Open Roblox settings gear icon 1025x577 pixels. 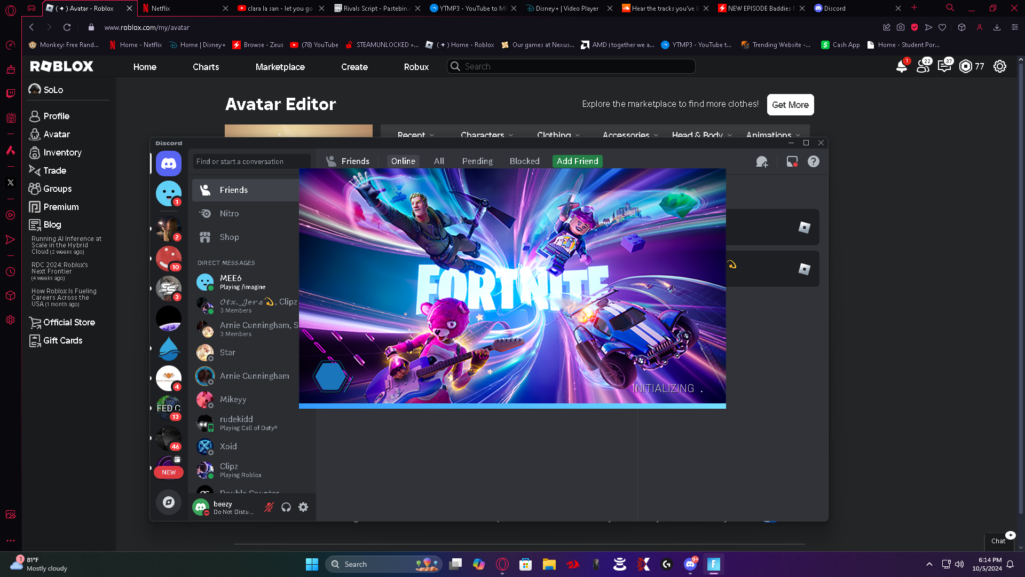[x=999, y=66]
